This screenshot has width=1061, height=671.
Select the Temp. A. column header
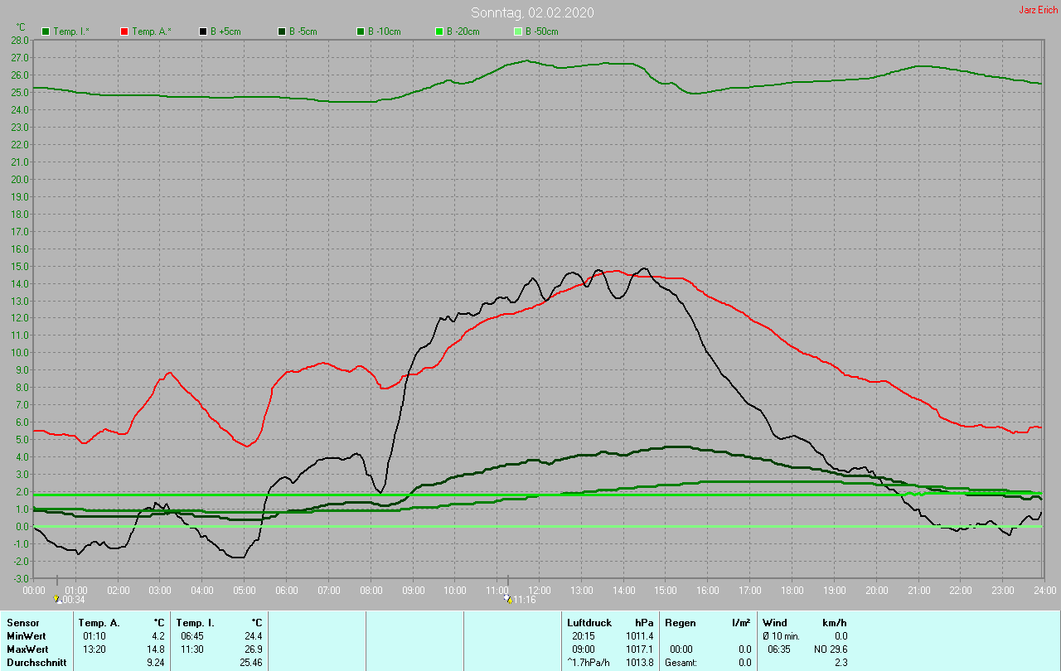pyautogui.click(x=99, y=622)
